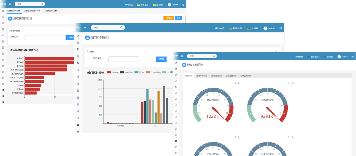Open admin user menu in 流程实例统计 header
The image size is (356, 156).
tap(342, 57)
